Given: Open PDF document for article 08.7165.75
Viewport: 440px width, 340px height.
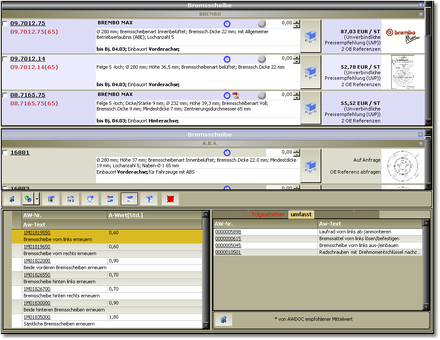Looking at the screenshot, I should pyautogui.click(x=236, y=96).
